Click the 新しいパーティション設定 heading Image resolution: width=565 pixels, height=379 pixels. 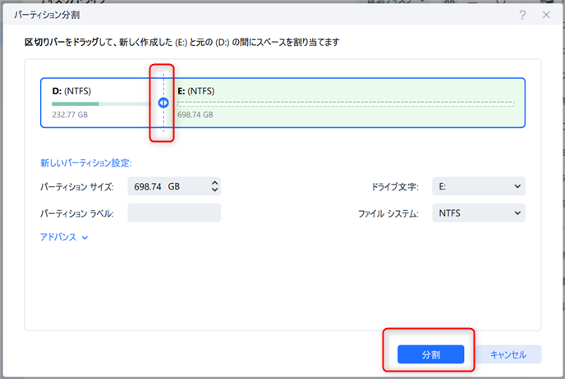click(86, 163)
